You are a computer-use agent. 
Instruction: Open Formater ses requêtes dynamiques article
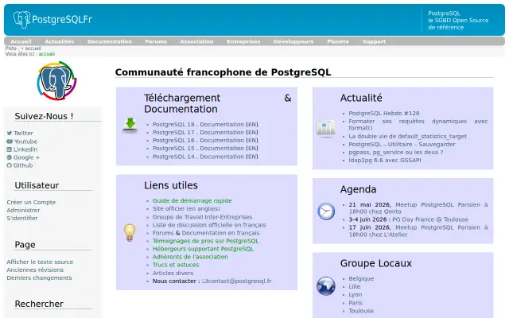[418, 125]
